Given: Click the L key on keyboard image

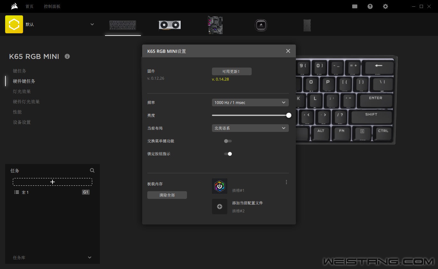Looking at the screenshot, I should click(x=315, y=100).
